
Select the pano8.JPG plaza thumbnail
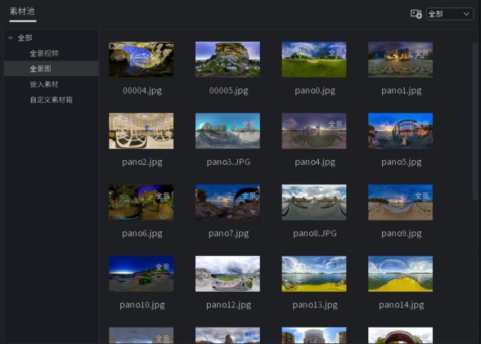pyautogui.click(x=314, y=203)
